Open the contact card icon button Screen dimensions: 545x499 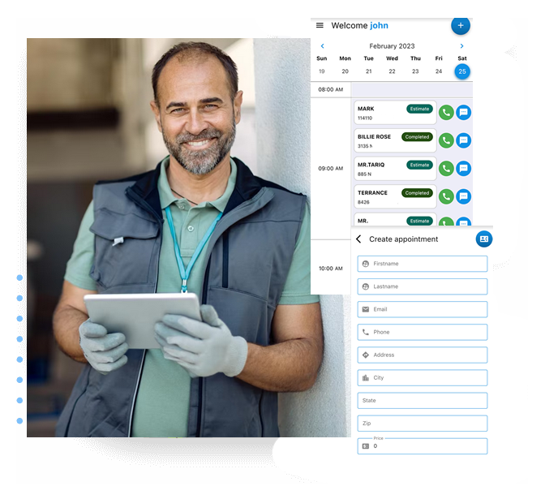click(483, 239)
